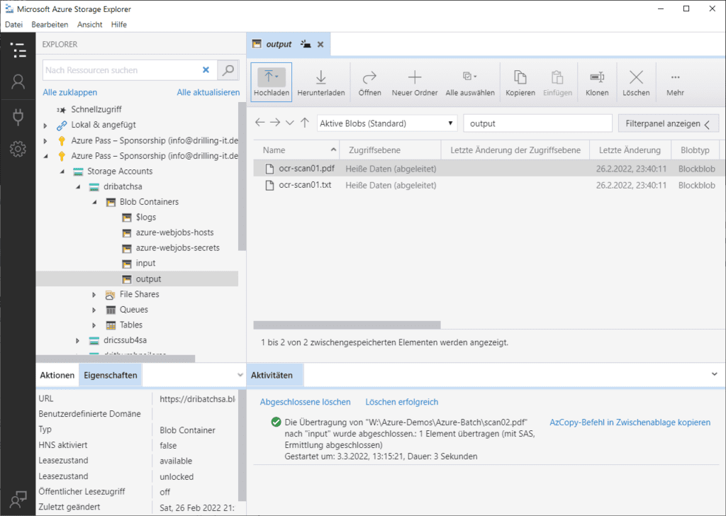Collapse Blob Containers node

pyautogui.click(x=94, y=202)
